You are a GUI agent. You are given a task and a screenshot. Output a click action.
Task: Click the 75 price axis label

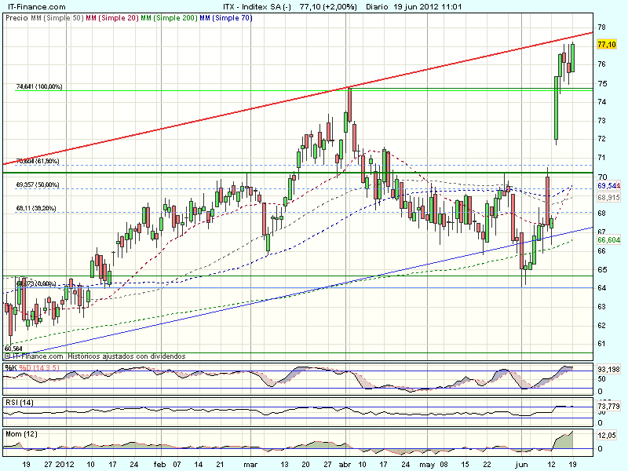coord(601,84)
